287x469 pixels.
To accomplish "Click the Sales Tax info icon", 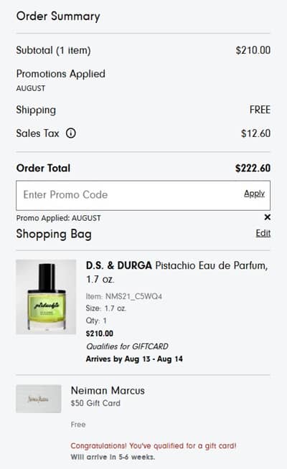I will pos(71,133).
